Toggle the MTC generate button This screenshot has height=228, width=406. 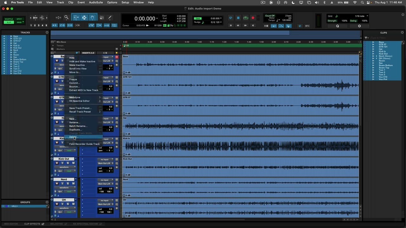(x=307, y=26)
